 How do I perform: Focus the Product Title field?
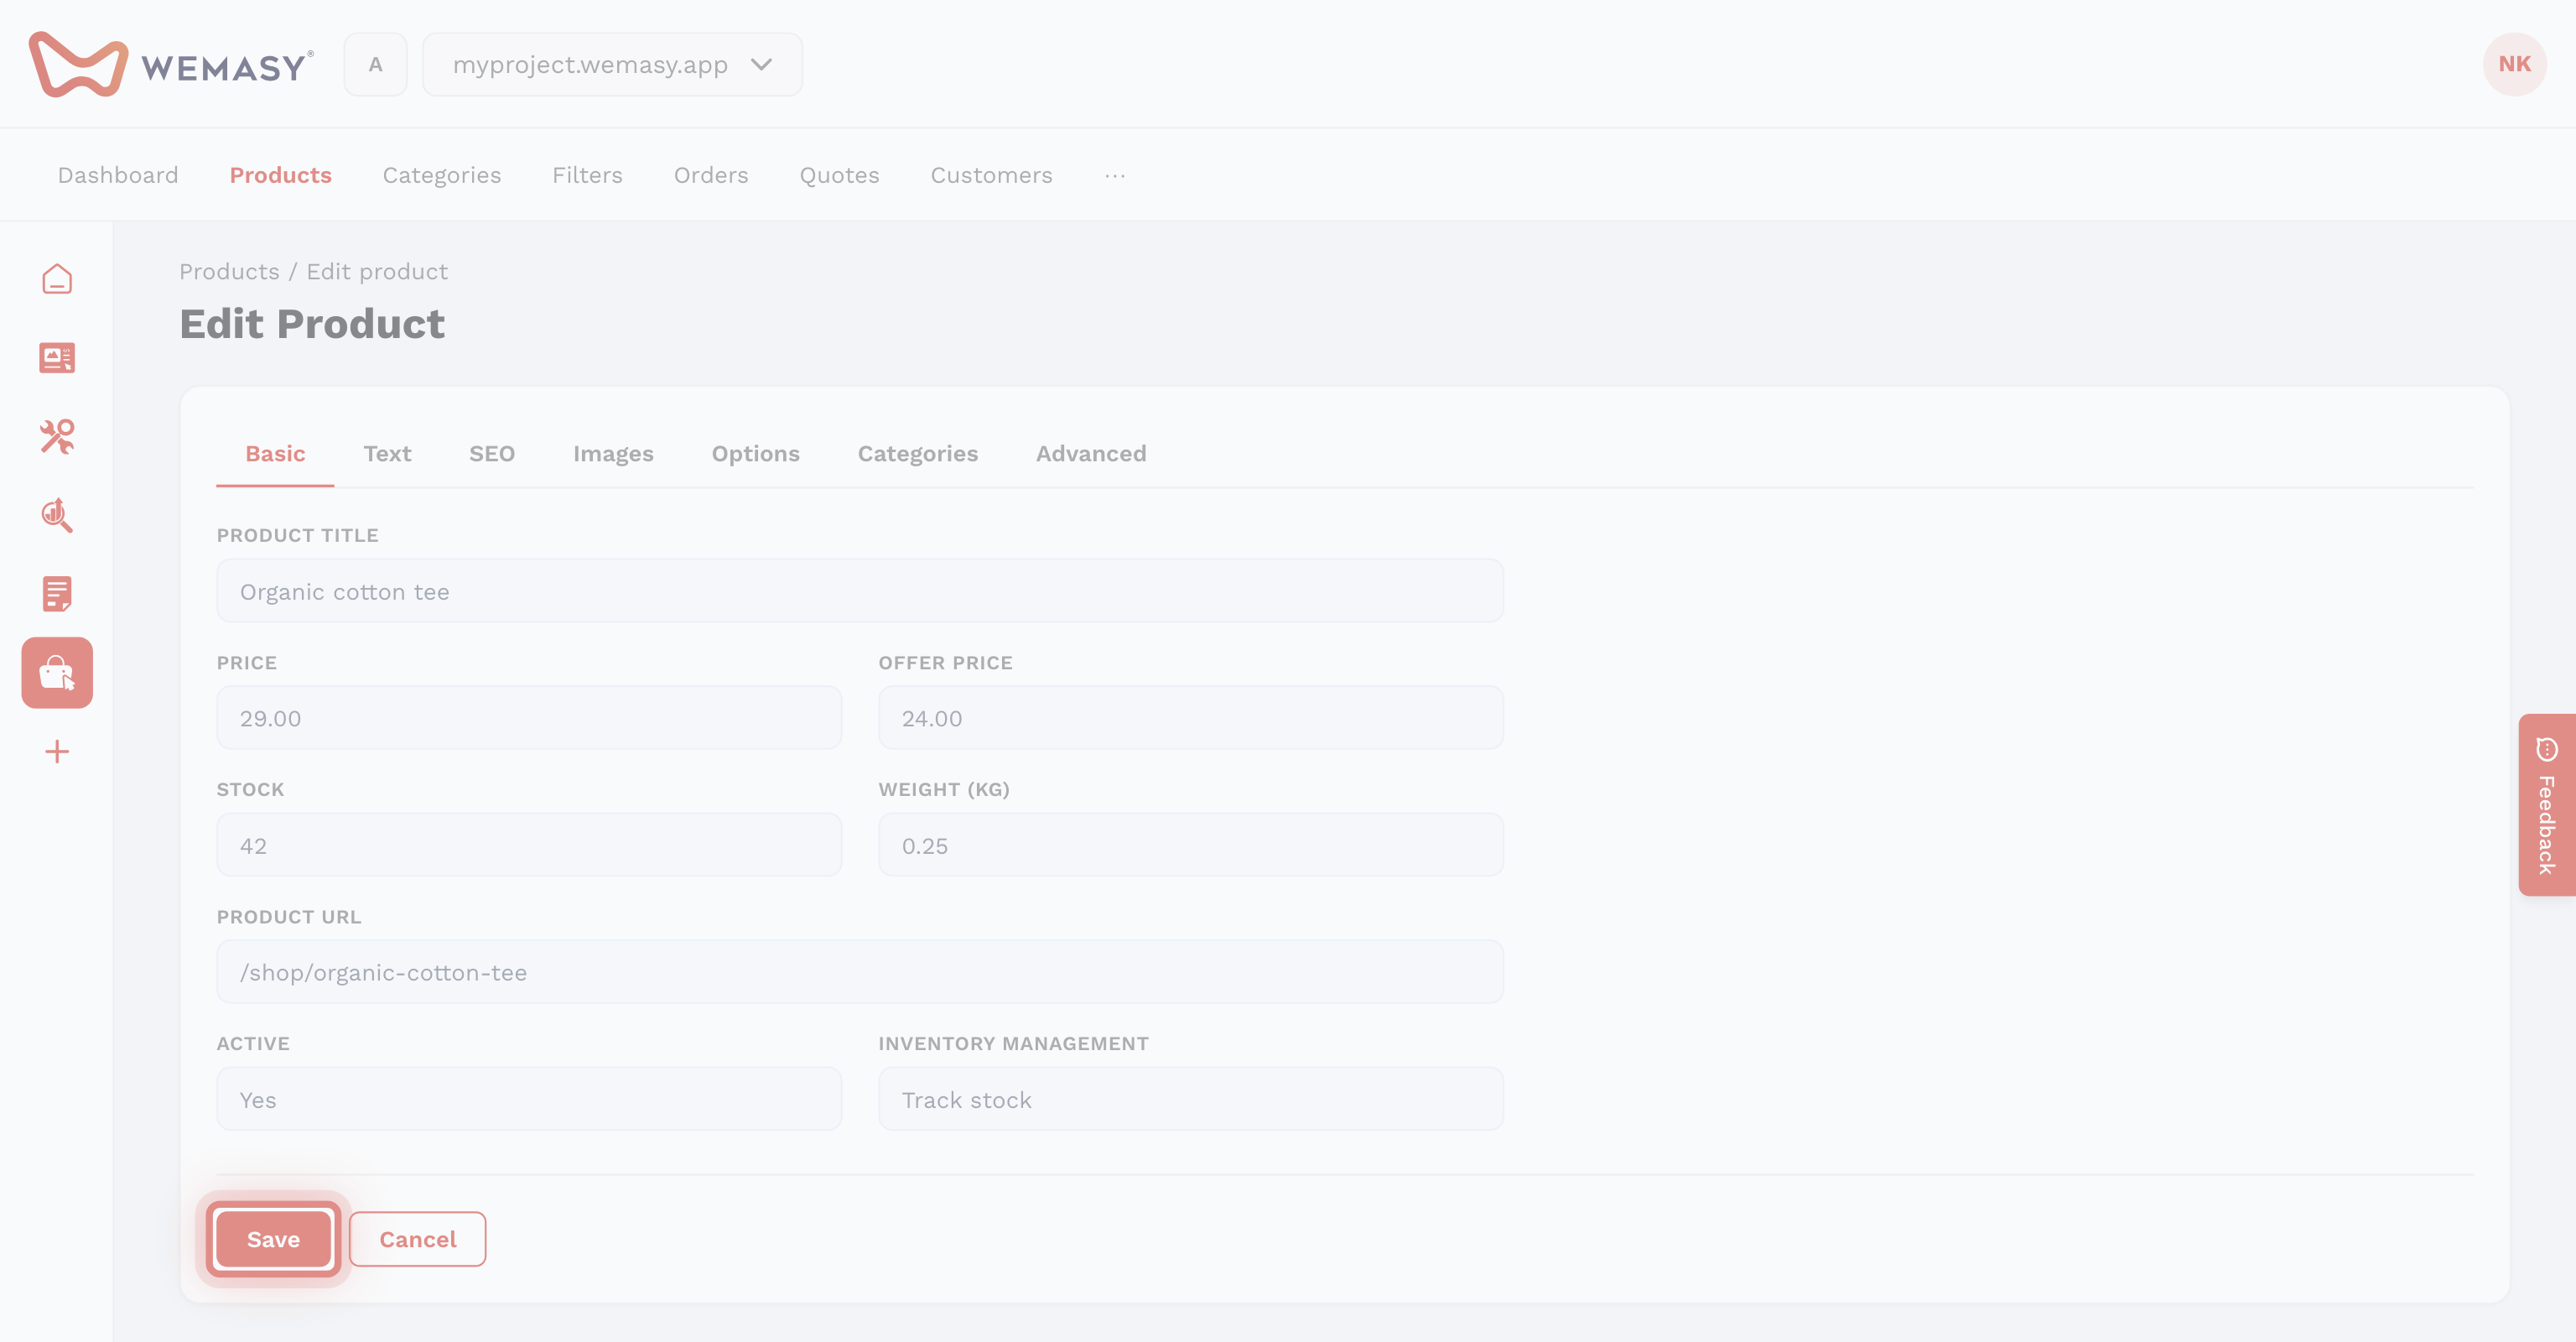click(x=860, y=591)
